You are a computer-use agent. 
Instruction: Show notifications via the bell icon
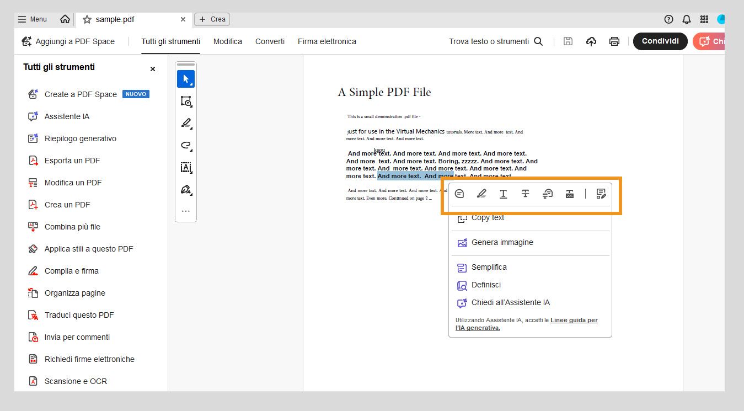687,19
